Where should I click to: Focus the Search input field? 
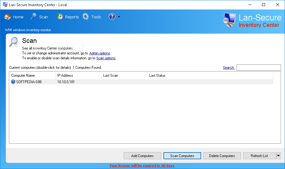(x=259, y=68)
